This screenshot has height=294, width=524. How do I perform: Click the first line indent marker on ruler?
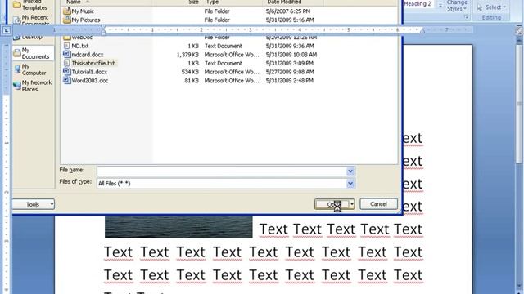[103, 28]
